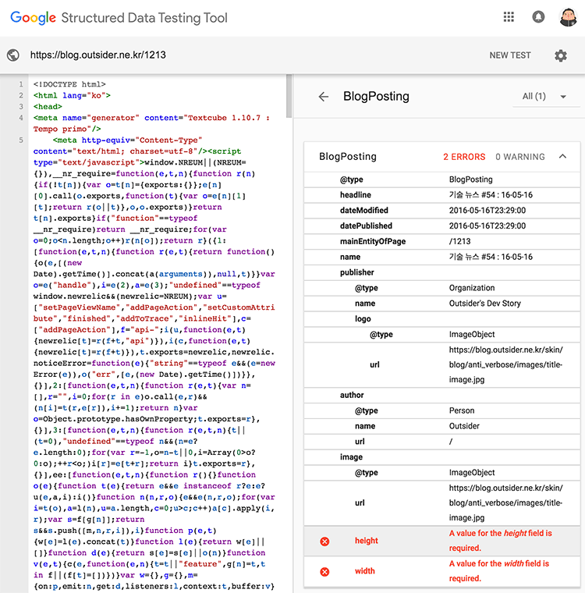Click the <head> code line
Image resolution: width=585 pixels, height=593 pixels.
48,107
